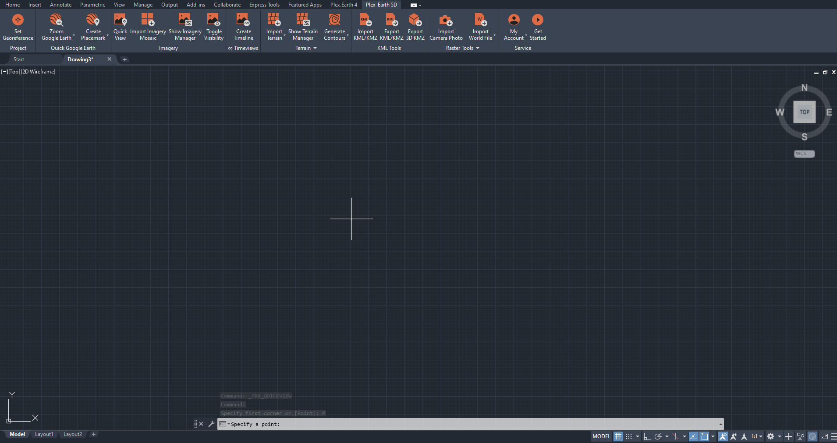
Task: Click Export 3D KMZ
Action: pos(415,27)
